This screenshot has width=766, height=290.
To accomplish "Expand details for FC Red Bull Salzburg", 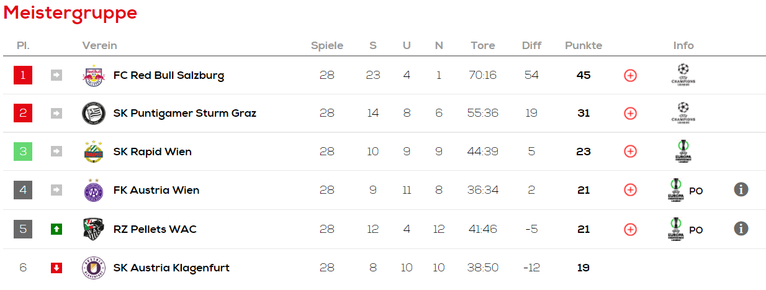I will click(630, 75).
